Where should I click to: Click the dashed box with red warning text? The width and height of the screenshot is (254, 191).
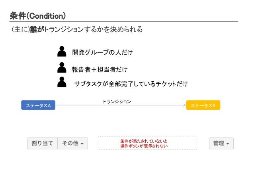[x=147, y=143]
